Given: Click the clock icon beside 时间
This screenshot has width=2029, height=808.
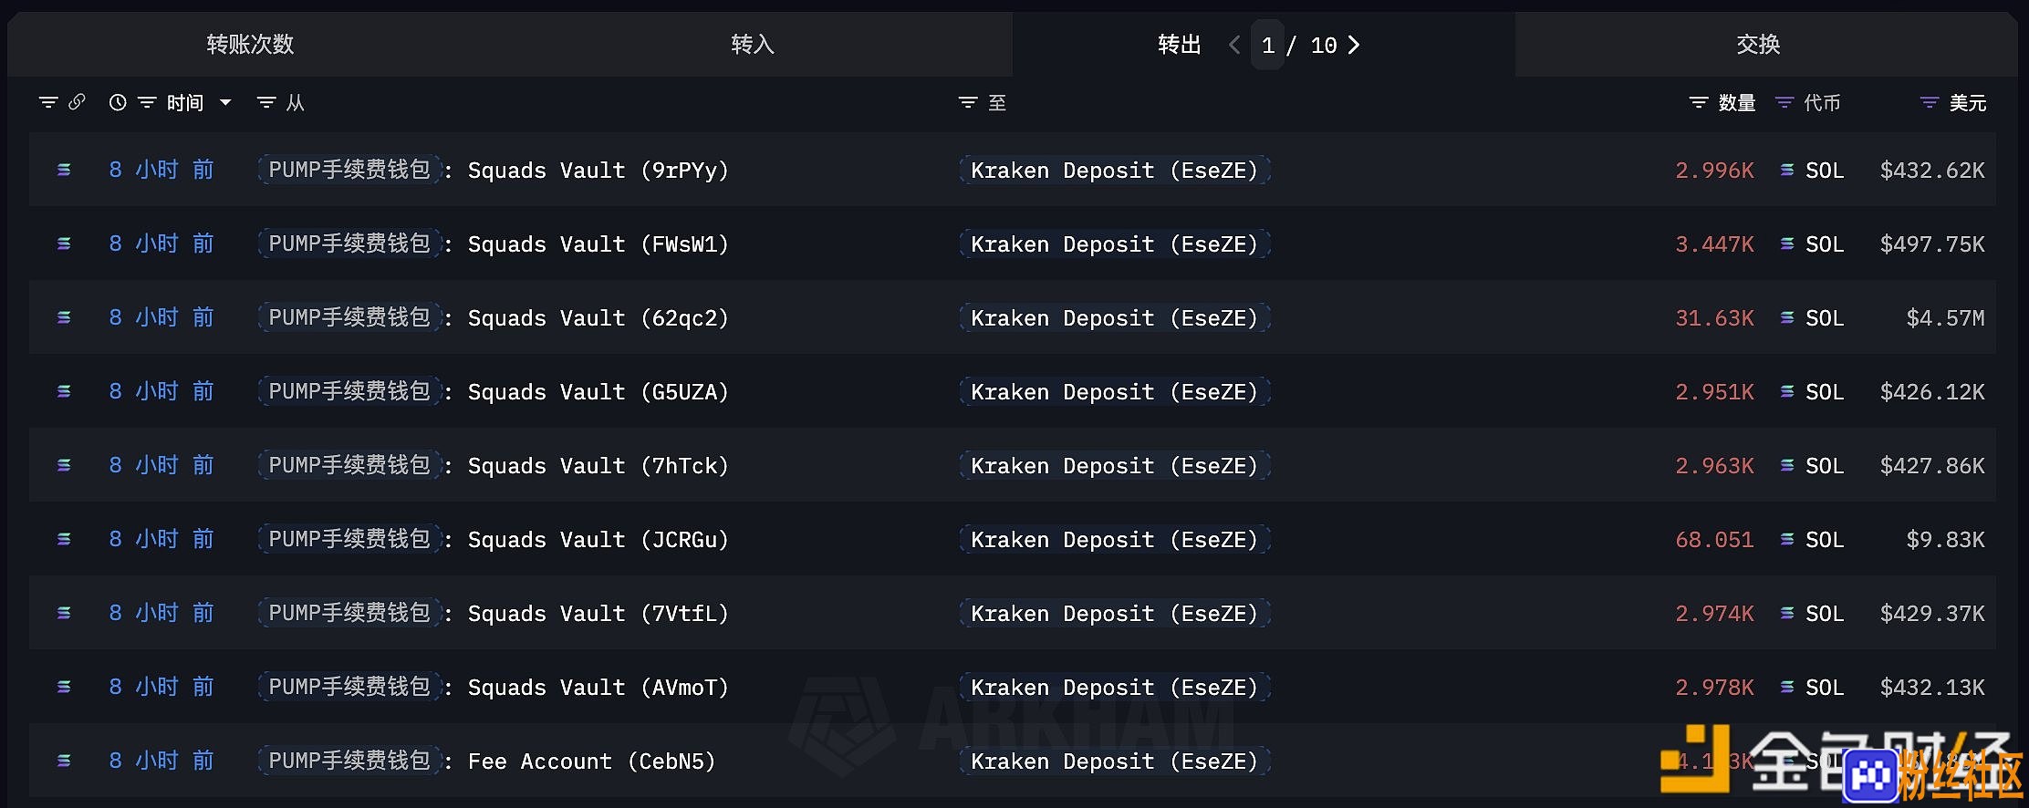Looking at the screenshot, I should pyautogui.click(x=118, y=102).
